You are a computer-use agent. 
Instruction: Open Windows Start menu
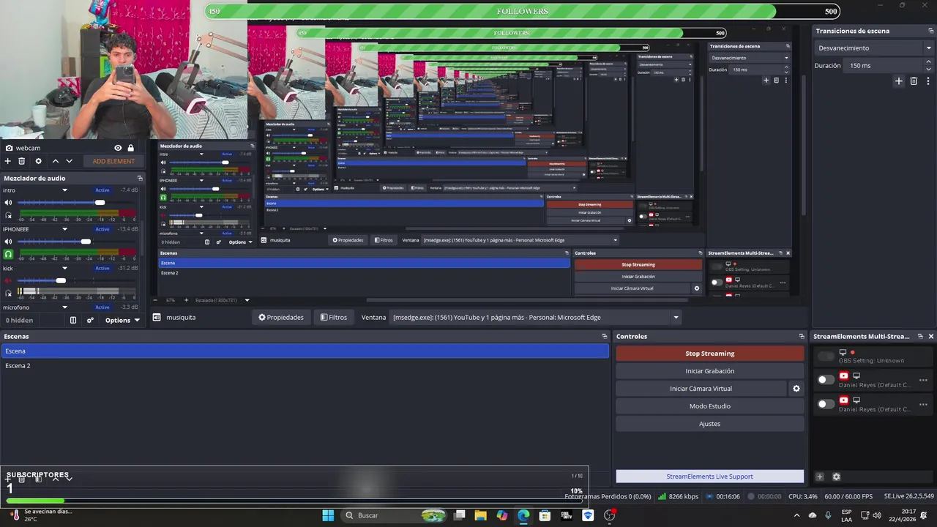coord(328,515)
